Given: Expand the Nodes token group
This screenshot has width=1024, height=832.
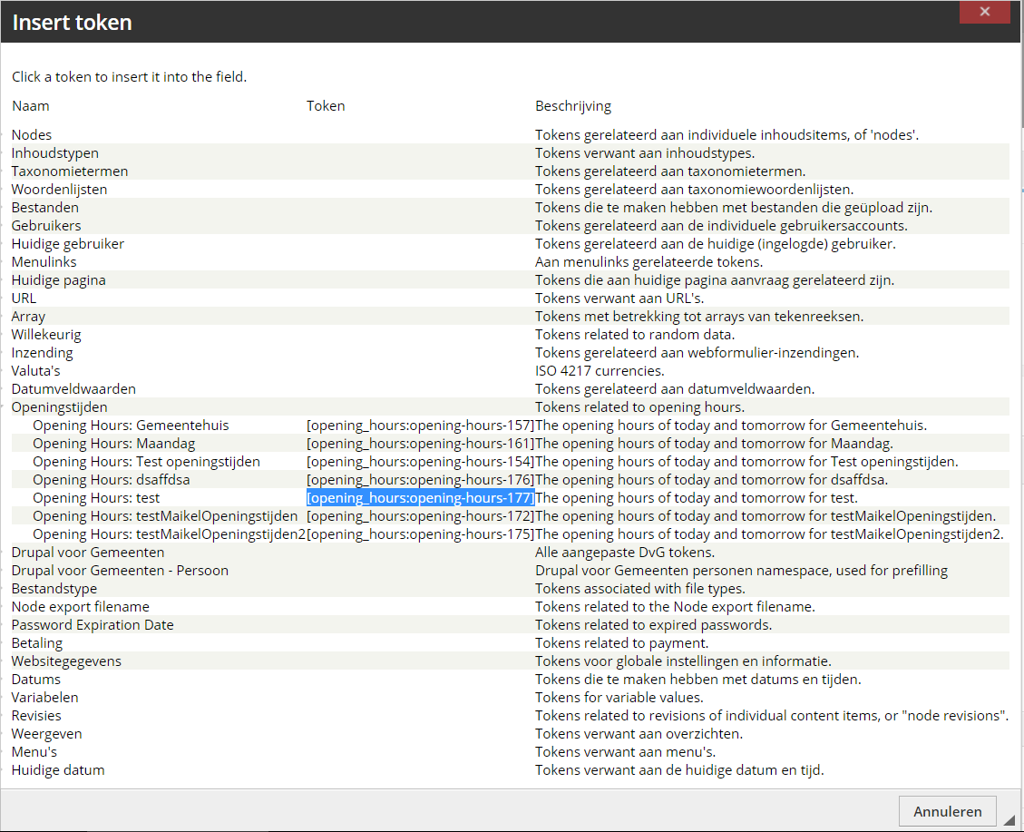Looking at the screenshot, I should (x=32, y=135).
